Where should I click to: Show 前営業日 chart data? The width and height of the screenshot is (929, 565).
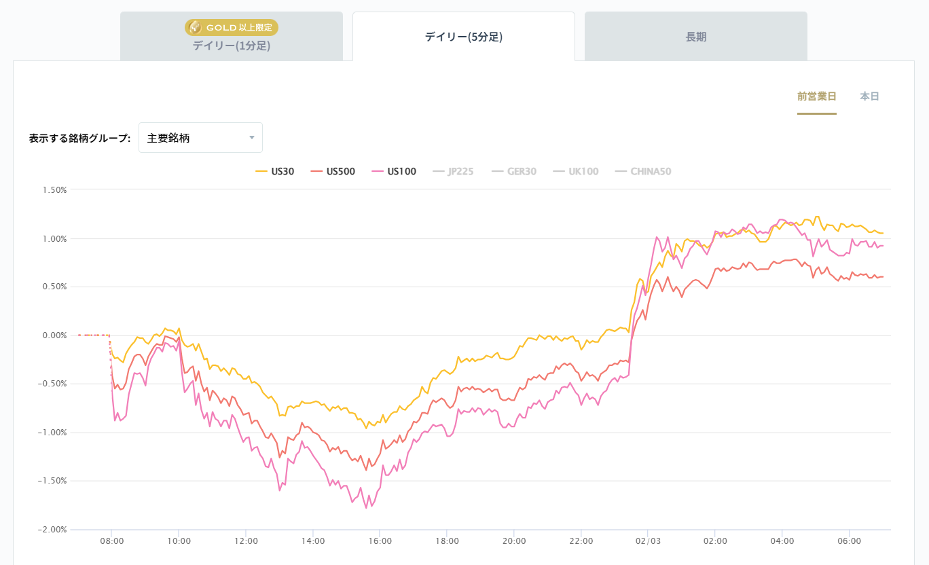coord(817,96)
